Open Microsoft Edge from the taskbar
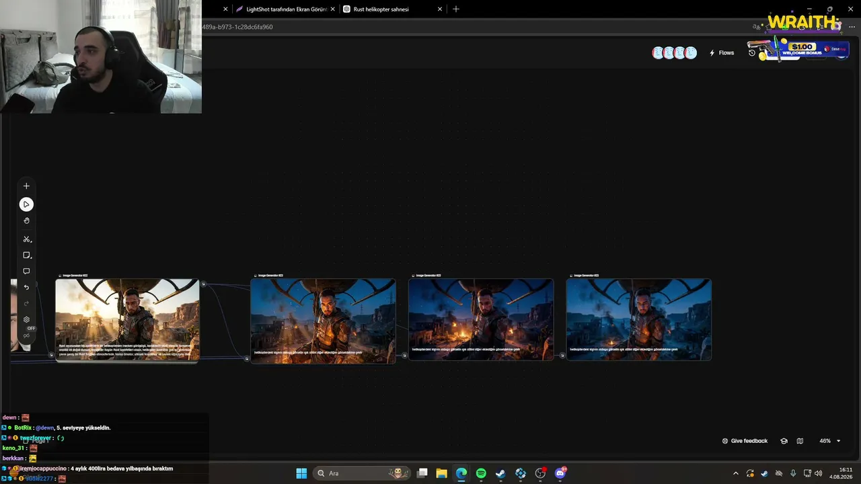Image resolution: width=861 pixels, height=484 pixels. [x=461, y=473]
